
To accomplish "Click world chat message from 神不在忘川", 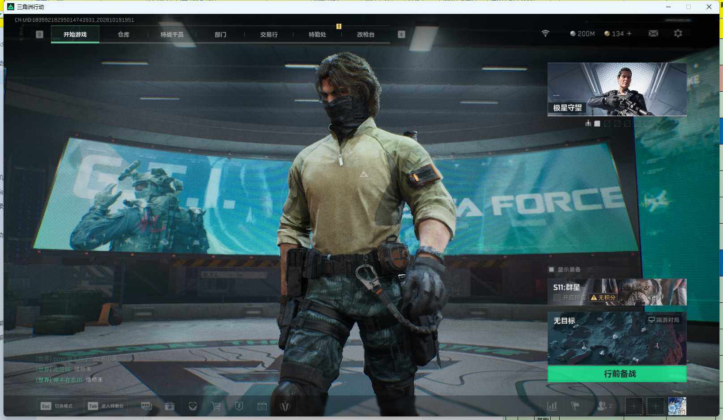I will tap(70, 380).
